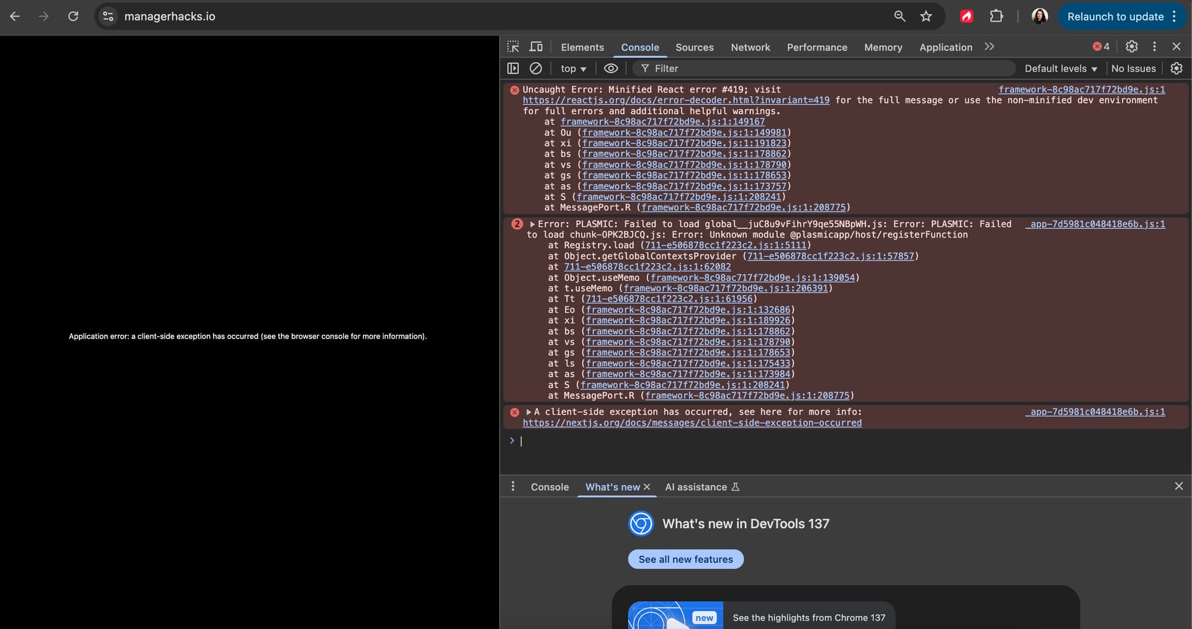Open the Chrome extensions puzzle icon

point(996,17)
